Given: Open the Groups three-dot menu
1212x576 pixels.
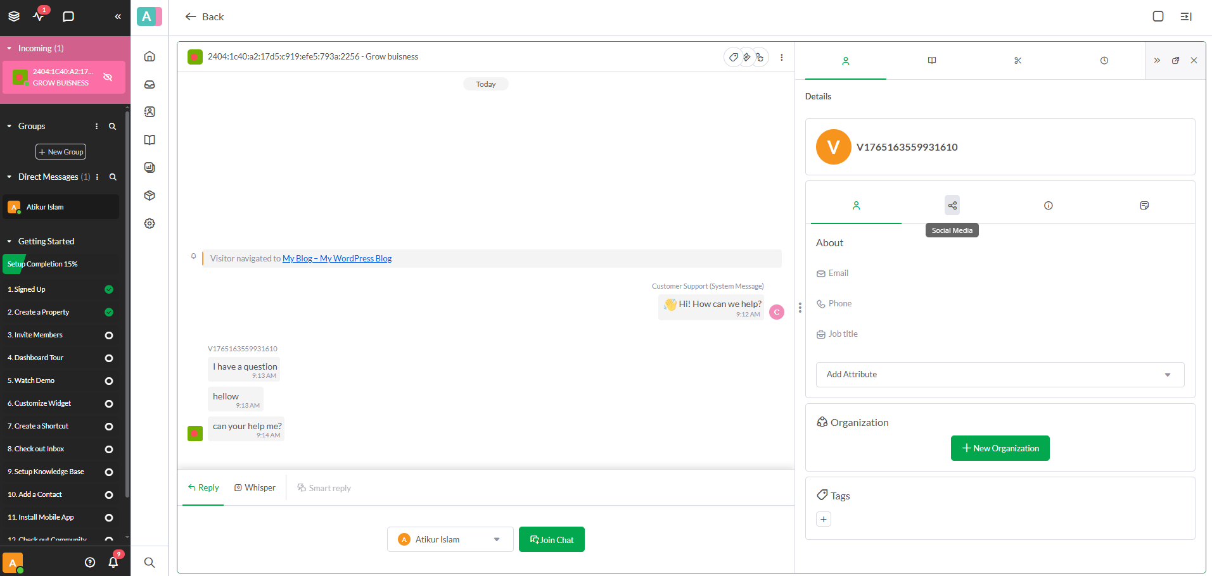Looking at the screenshot, I should [97, 127].
